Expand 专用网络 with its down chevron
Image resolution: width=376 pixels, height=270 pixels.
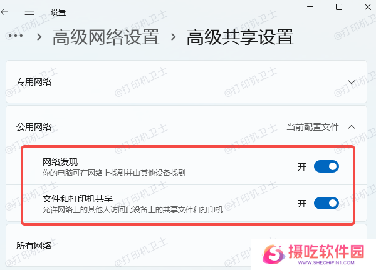pyautogui.click(x=352, y=82)
